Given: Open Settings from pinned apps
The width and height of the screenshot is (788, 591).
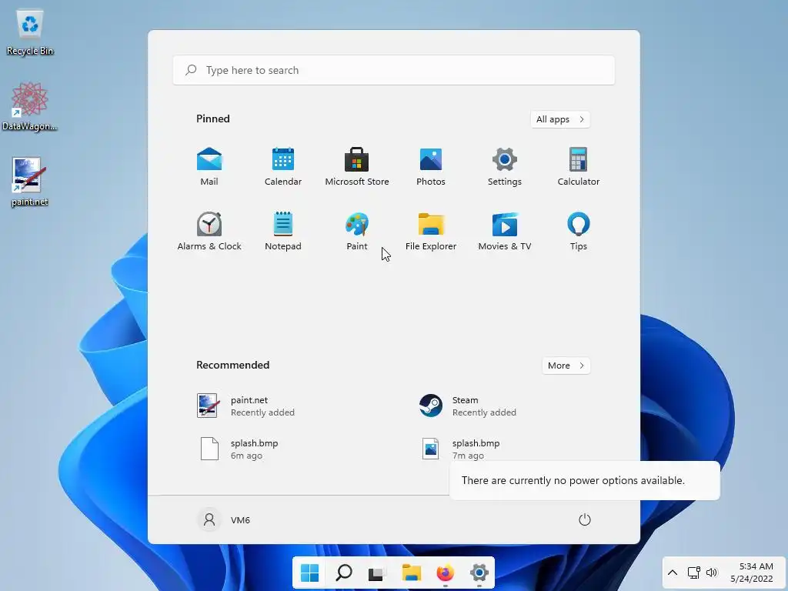Looking at the screenshot, I should coord(505,167).
